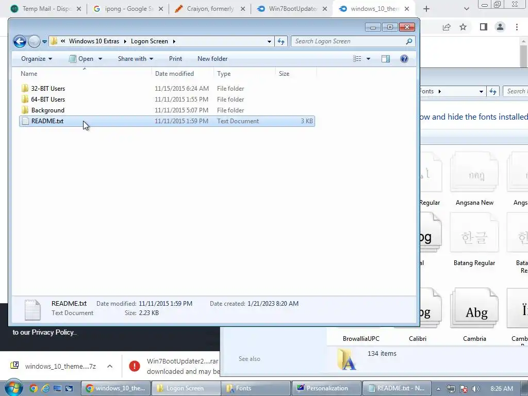This screenshot has height=396, width=528.
Task: Open a new Chrome tab
Action: 426,9
